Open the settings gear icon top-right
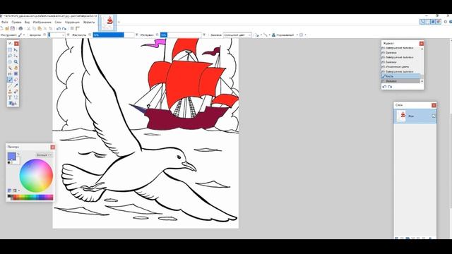This screenshot has height=254, width=452. 446,22
